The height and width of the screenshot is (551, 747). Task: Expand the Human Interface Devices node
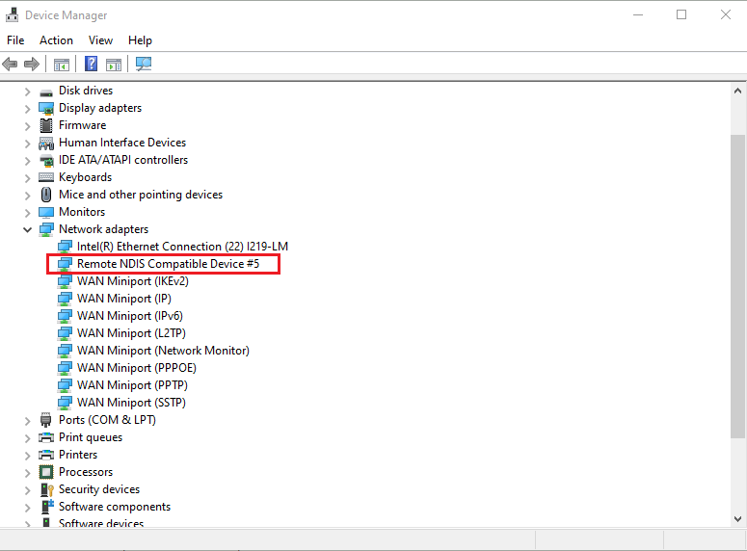(x=27, y=144)
